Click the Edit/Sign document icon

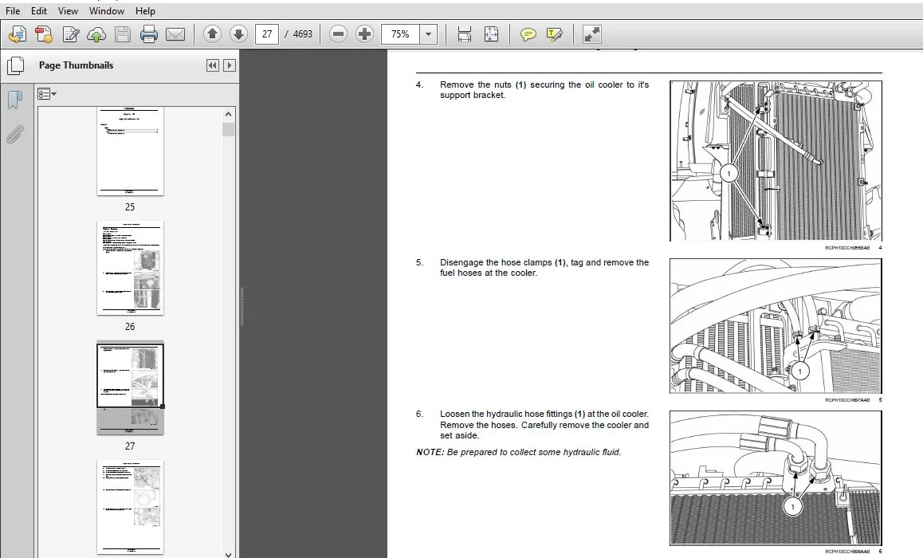coord(71,35)
